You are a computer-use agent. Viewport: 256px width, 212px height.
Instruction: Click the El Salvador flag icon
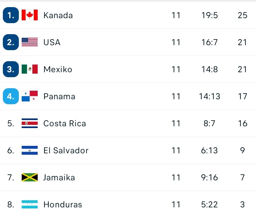click(30, 150)
